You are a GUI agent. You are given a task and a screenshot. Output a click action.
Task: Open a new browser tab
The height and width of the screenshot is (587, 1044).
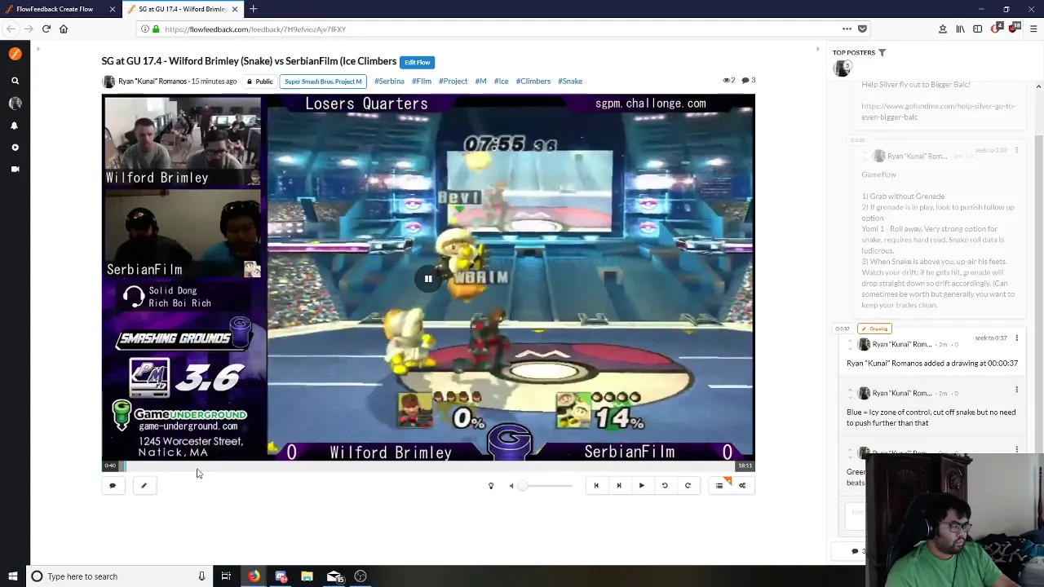253,9
